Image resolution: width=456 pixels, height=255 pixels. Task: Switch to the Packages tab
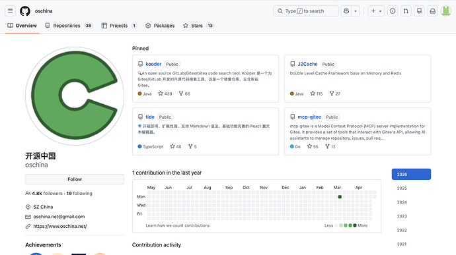(x=160, y=26)
